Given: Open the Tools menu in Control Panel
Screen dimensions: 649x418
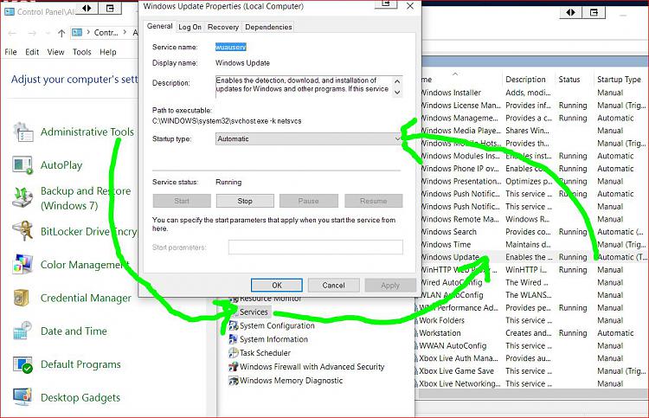Looking at the screenshot, I should coord(82,52).
